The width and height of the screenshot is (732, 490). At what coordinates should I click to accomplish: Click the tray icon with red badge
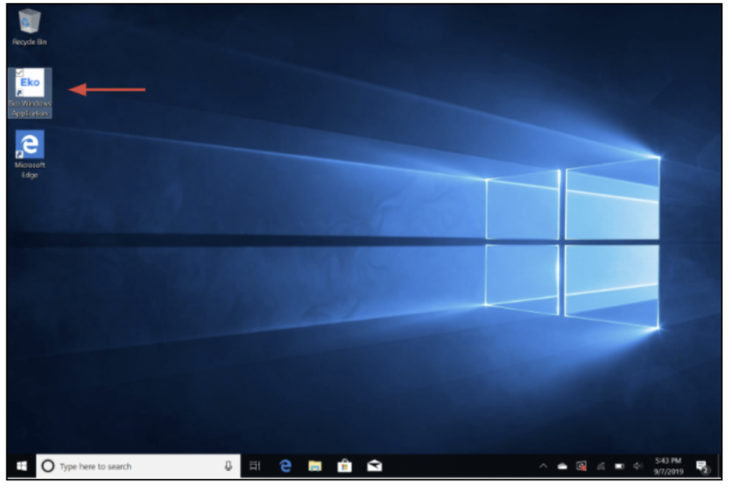tap(581, 466)
